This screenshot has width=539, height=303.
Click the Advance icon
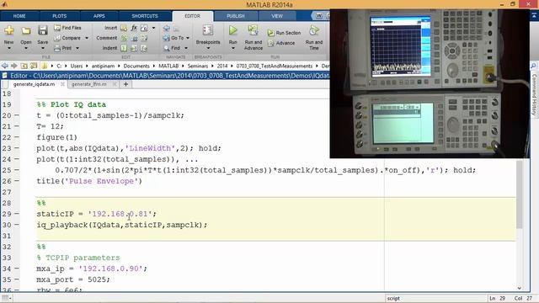[x=271, y=43]
